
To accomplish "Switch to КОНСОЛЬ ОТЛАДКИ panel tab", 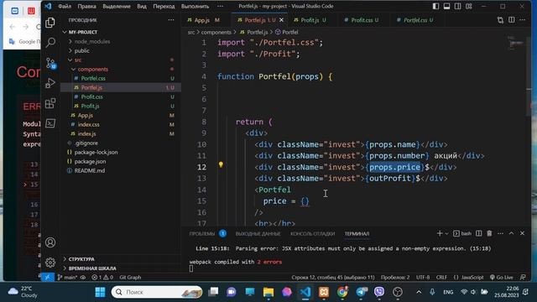I will click(312, 234).
